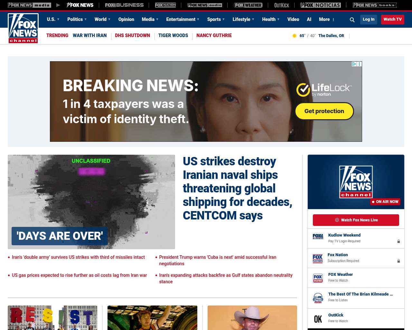412x330 pixels.
Task: Open the TIGER WOODS trending link
Action: click(x=173, y=35)
